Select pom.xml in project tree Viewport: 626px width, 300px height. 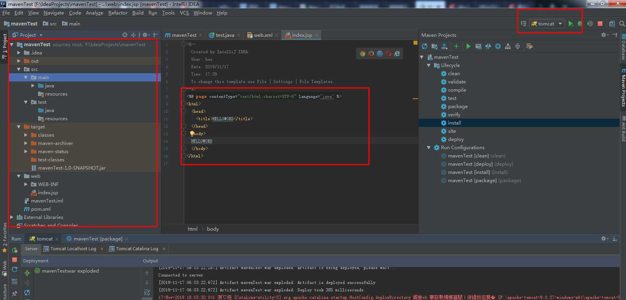41,209
